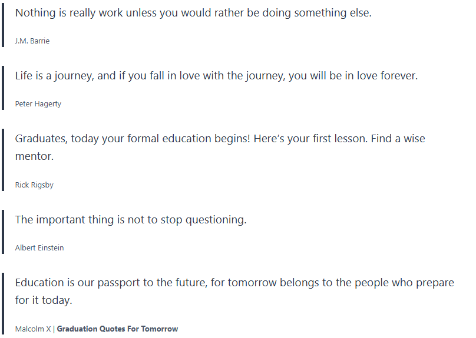The width and height of the screenshot is (476, 338).
Task: Click the vertical bar beside Peter Hagerty quote
Action: [x=3, y=89]
